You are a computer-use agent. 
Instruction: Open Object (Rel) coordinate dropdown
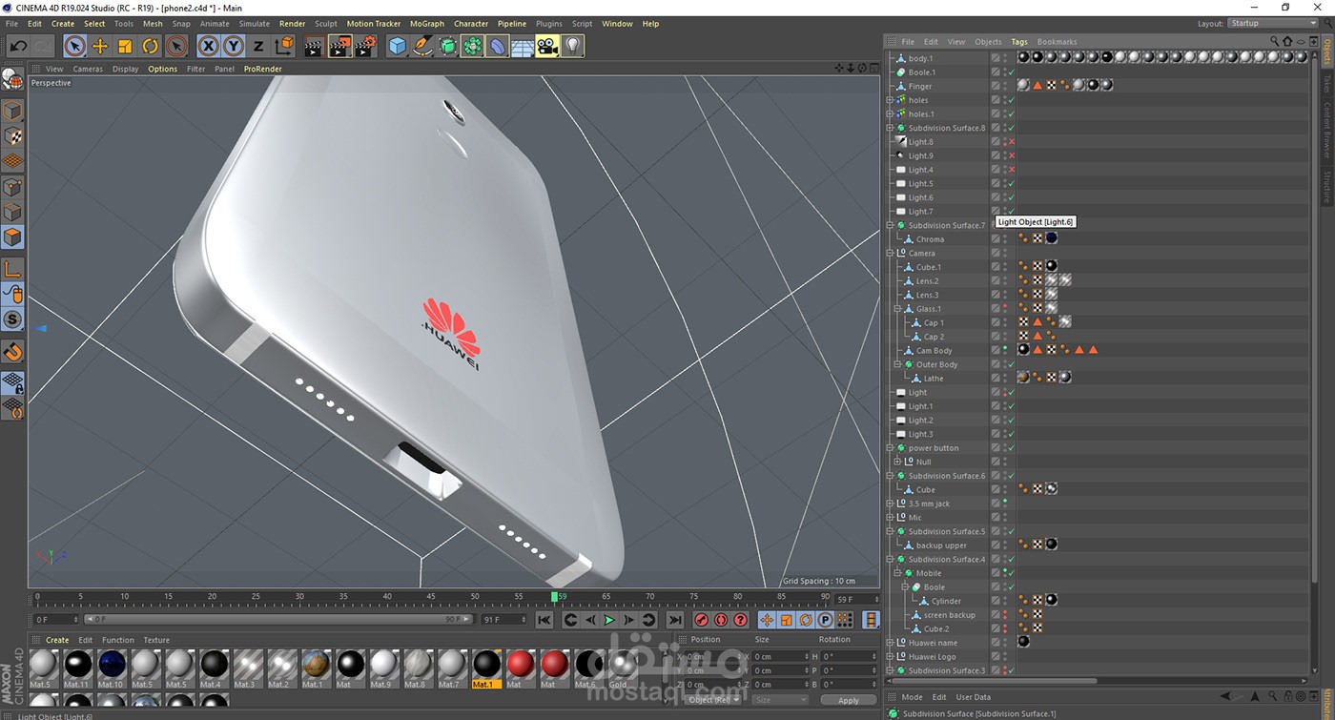(x=714, y=700)
